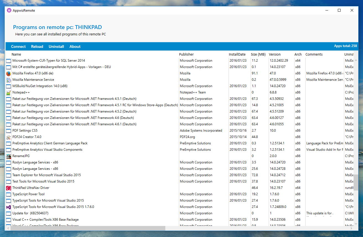Click the icon beside Team Explorer for Visual Studio 2015
Viewport: 363px width, 237px height.
coord(8,175)
